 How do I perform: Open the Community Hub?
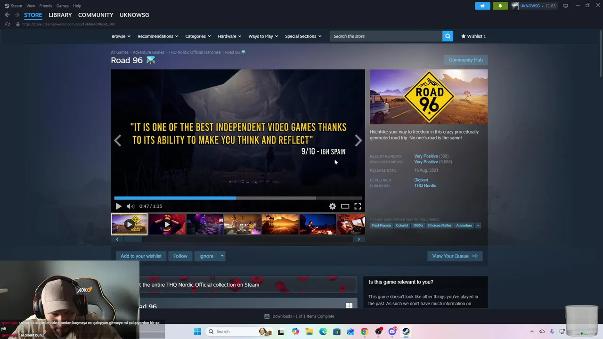(x=465, y=60)
